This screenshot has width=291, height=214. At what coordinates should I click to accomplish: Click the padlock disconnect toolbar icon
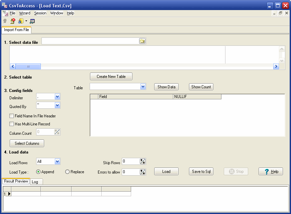(x=13, y=21)
